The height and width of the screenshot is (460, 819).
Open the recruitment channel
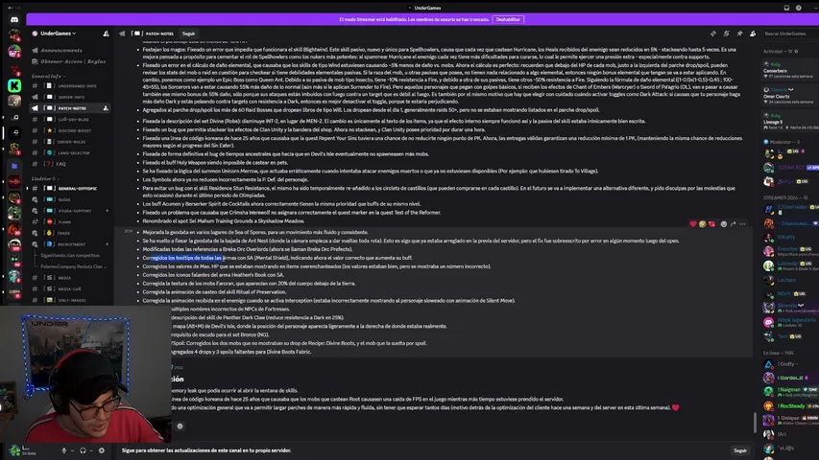pos(72,244)
